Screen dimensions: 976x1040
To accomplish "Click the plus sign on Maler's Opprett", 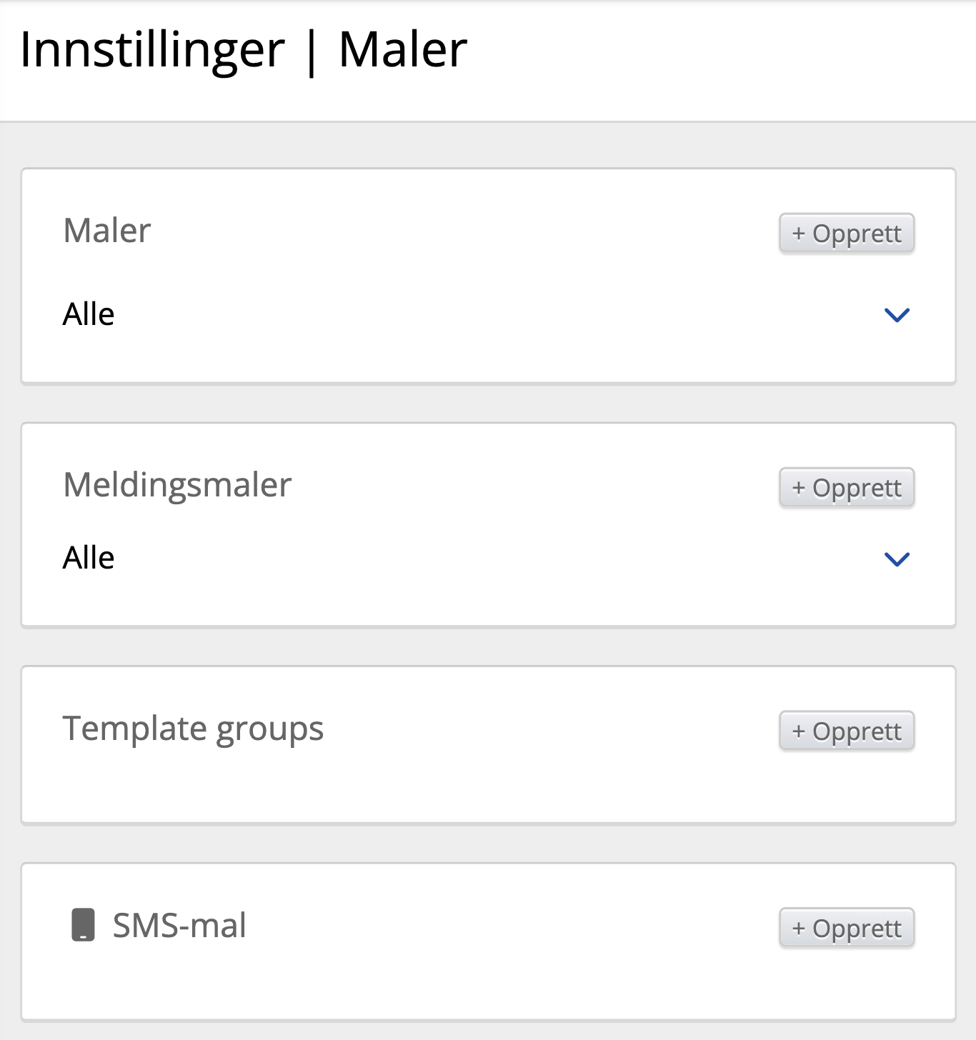I will pyautogui.click(x=799, y=234).
